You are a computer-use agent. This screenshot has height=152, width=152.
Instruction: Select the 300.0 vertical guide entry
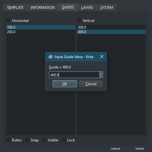click(112, 27)
